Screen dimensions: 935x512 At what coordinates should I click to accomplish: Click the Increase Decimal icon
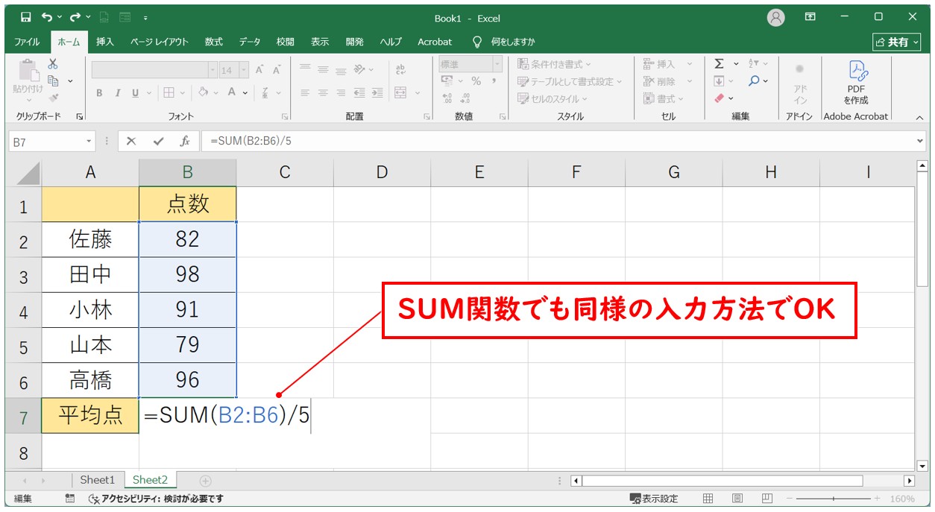point(447,98)
